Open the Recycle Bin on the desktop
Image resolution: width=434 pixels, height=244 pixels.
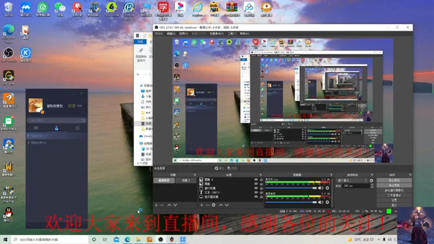(9, 9)
